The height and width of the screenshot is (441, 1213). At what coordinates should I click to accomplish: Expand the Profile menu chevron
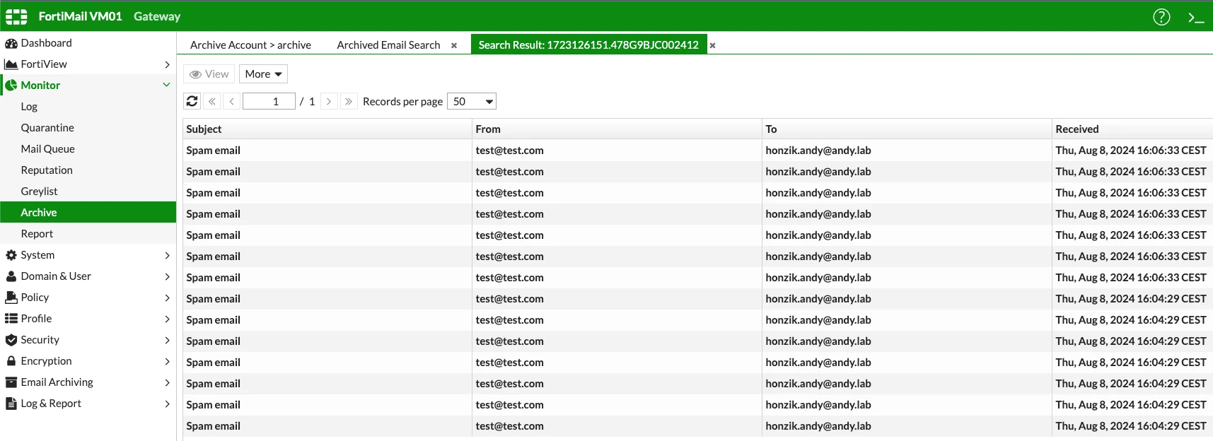tap(167, 319)
